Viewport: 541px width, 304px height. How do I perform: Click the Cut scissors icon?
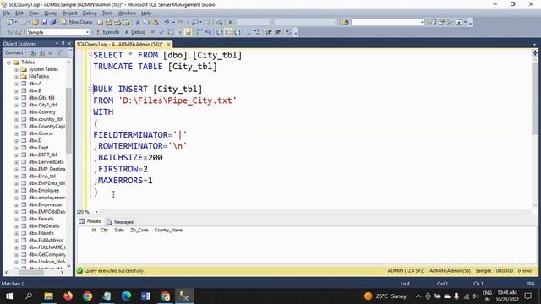coord(138,22)
